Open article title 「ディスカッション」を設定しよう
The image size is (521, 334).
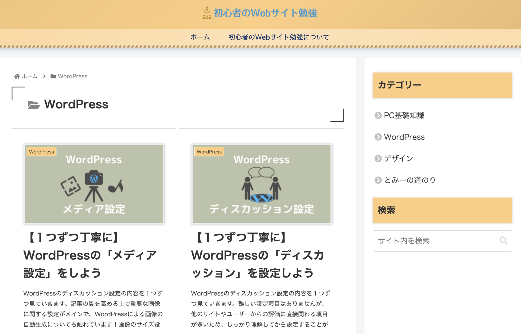[257, 255]
